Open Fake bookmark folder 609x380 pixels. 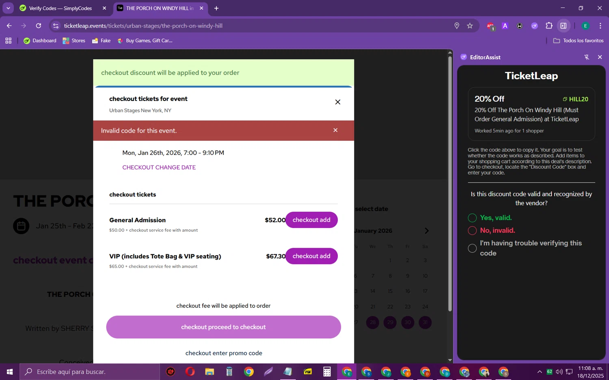click(101, 41)
